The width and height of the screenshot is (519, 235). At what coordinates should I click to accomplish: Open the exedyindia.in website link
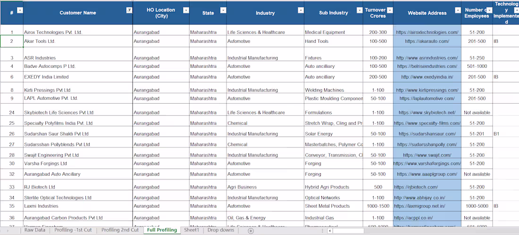[x=427, y=77]
